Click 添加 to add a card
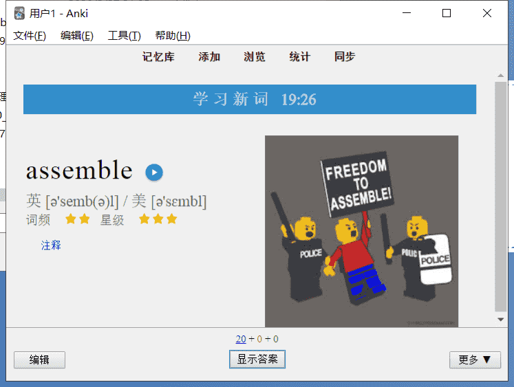The image size is (514, 387). pos(209,56)
